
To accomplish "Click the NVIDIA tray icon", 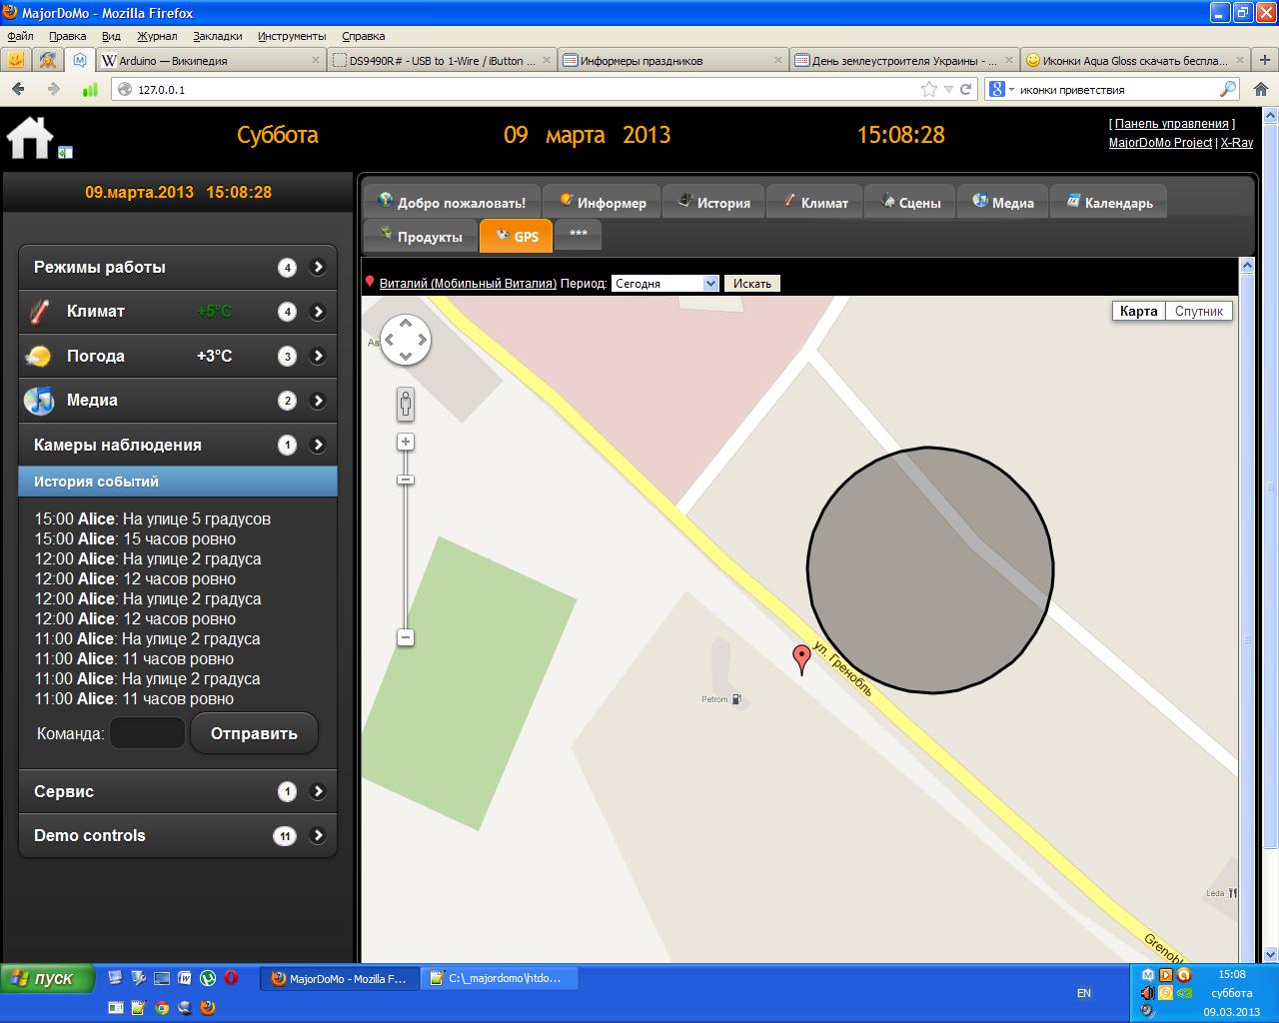I will pyautogui.click(x=1184, y=993).
